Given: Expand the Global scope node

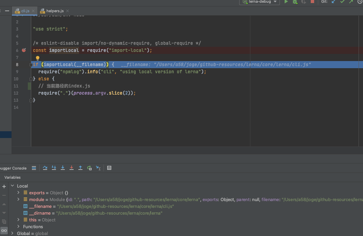Looking at the screenshot, I should (13, 233).
